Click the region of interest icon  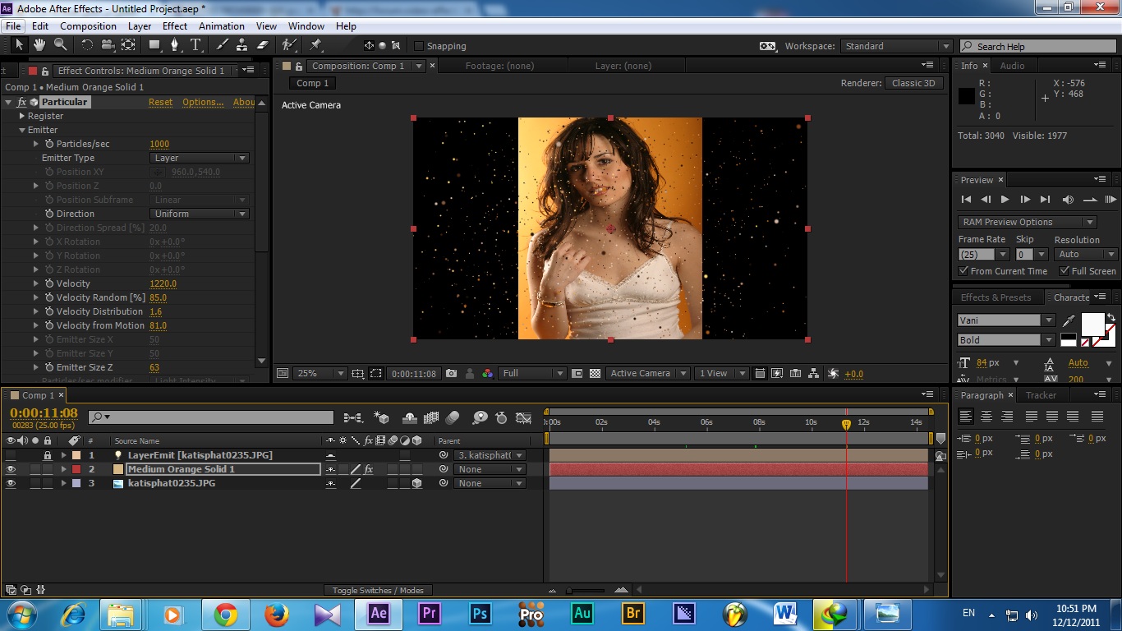(375, 373)
